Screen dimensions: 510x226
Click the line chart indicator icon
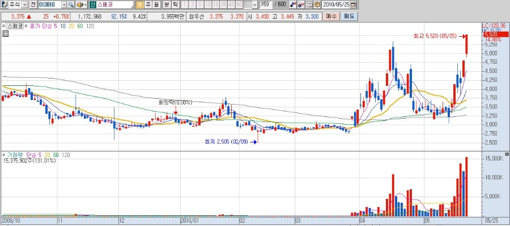301,5
